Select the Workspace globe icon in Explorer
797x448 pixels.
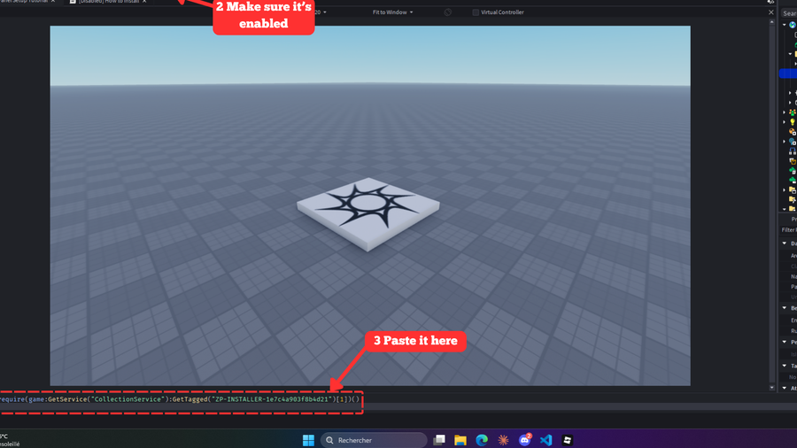(x=793, y=25)
